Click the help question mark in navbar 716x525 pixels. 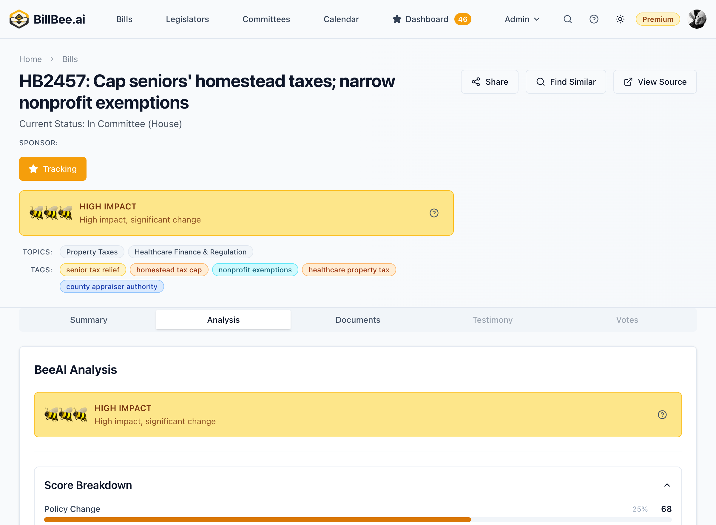click(x=594, y=19)
